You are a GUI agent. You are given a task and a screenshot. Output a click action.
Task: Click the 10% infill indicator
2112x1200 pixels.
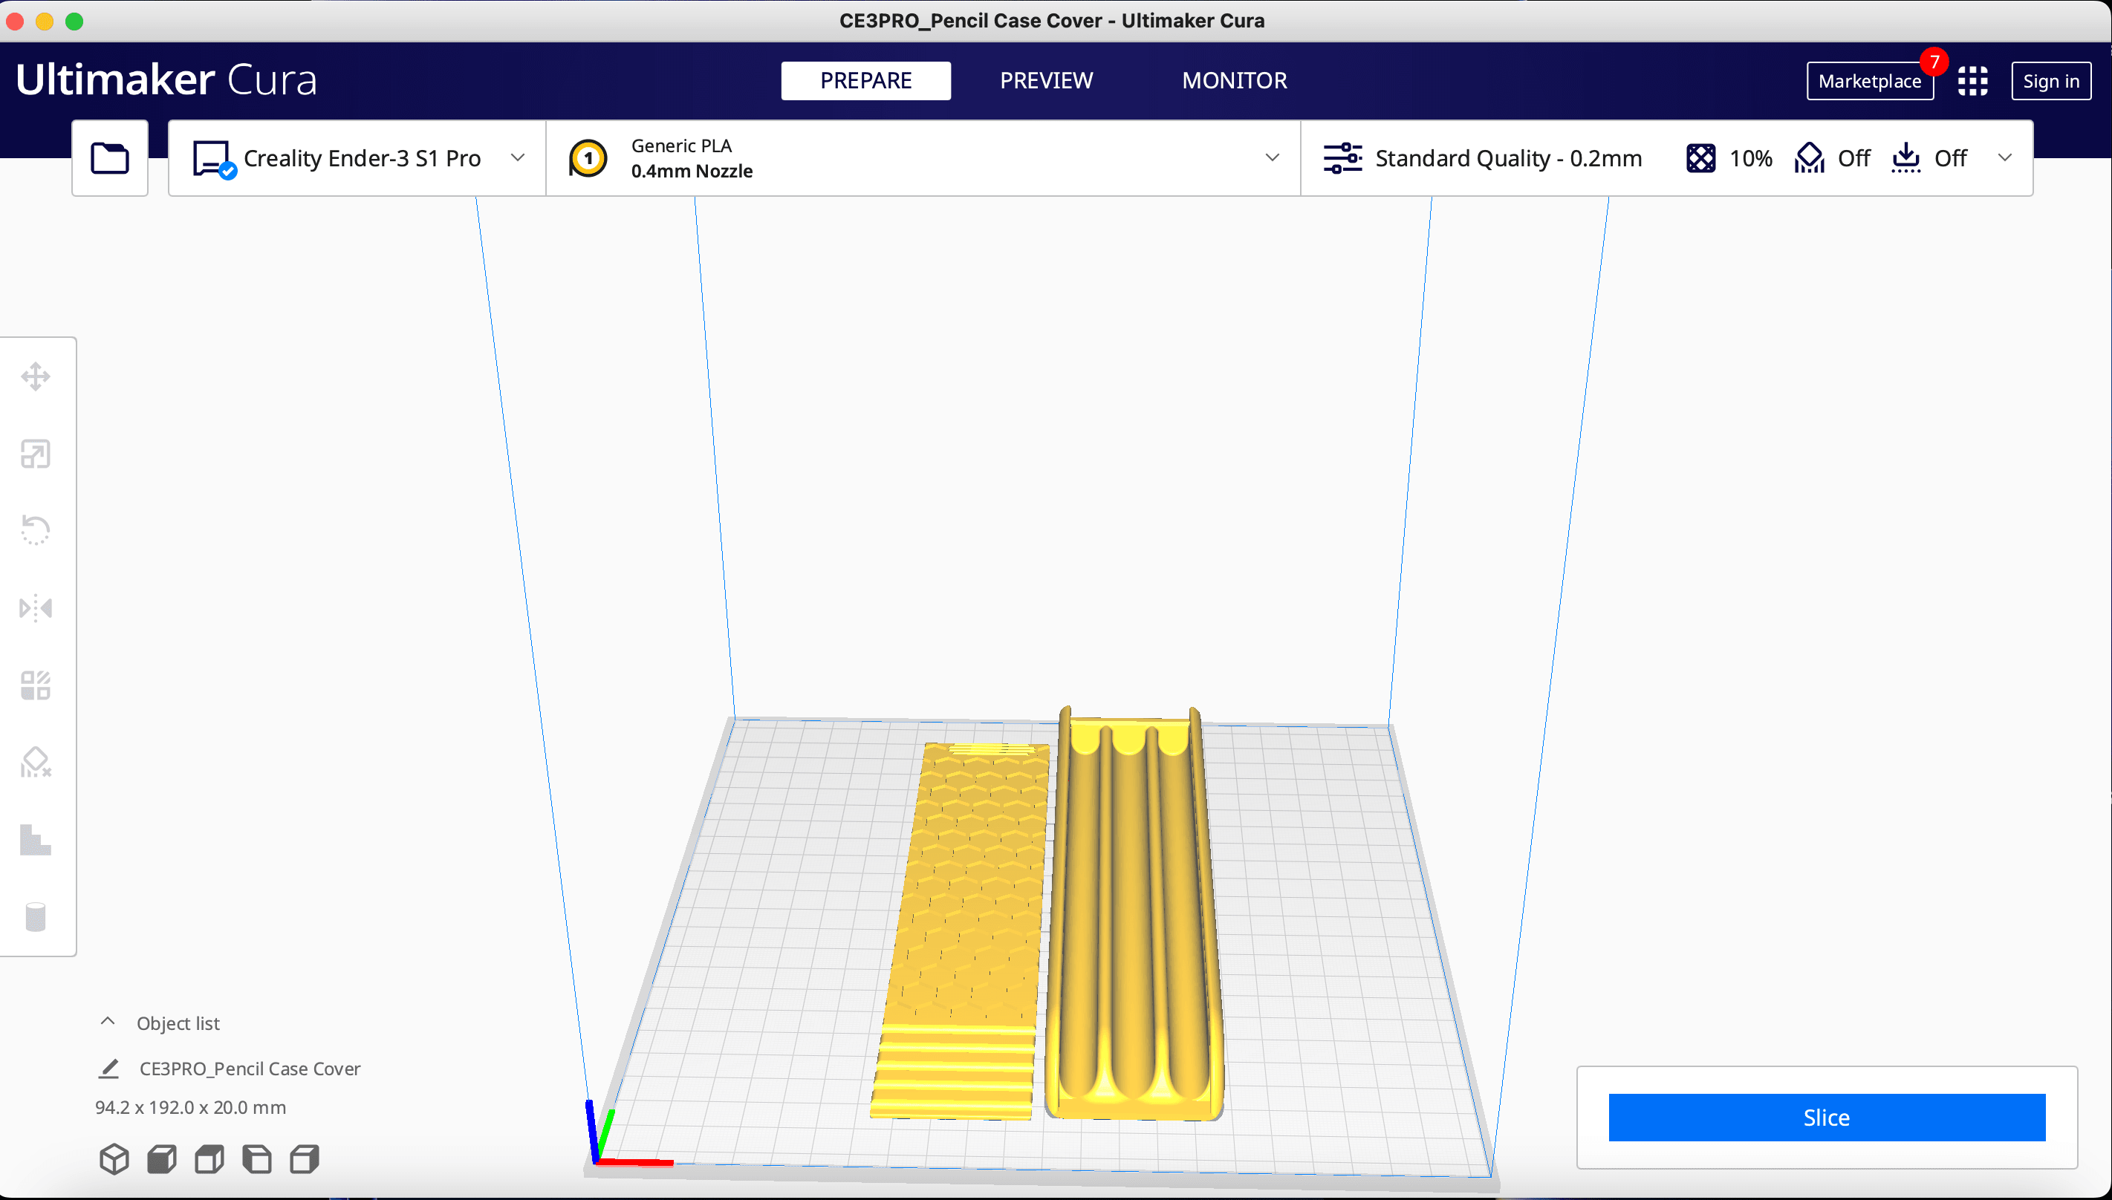[1729, 158]
